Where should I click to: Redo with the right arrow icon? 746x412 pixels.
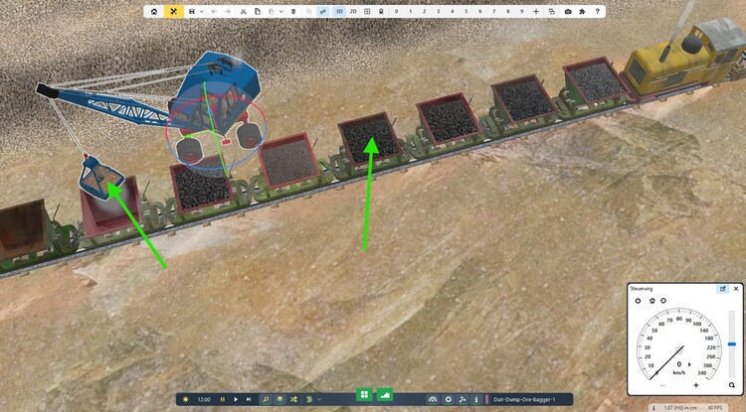(x=228, y=11)
